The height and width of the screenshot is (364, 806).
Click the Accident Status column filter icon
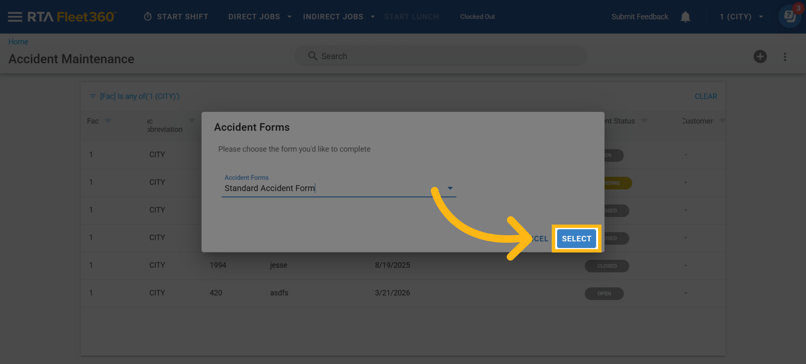pyautogui.click(x=644, y=121)
